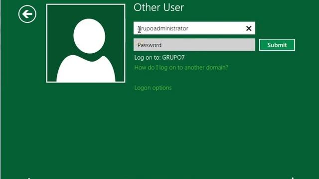
Task: Open 'How do I log on to another domain?'
Action: [x=181, y=68]
